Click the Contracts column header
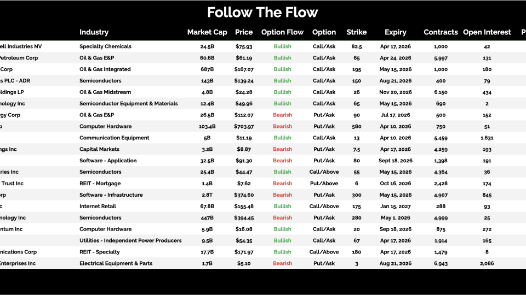 tap(441, 32)
